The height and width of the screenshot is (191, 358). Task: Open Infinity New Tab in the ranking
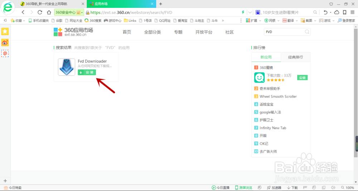273,128
